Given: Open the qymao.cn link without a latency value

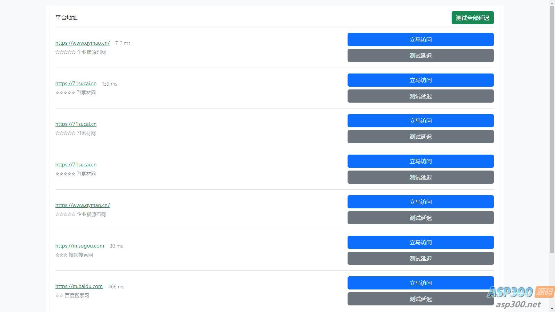Looking at the screenshot, I should 83,205.
